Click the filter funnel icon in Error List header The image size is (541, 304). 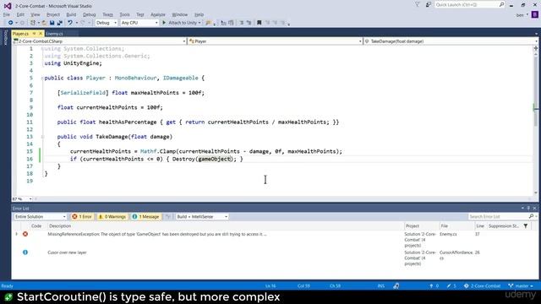(526, 226)
